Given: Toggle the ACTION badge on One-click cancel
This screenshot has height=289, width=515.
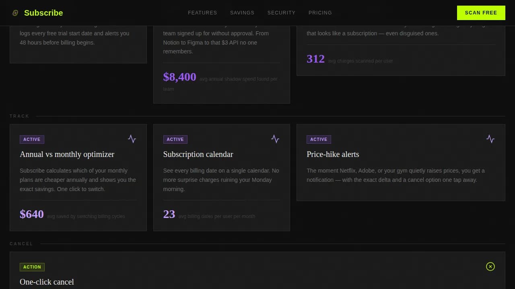Looking at the screenshot, I should coord(32,267).
